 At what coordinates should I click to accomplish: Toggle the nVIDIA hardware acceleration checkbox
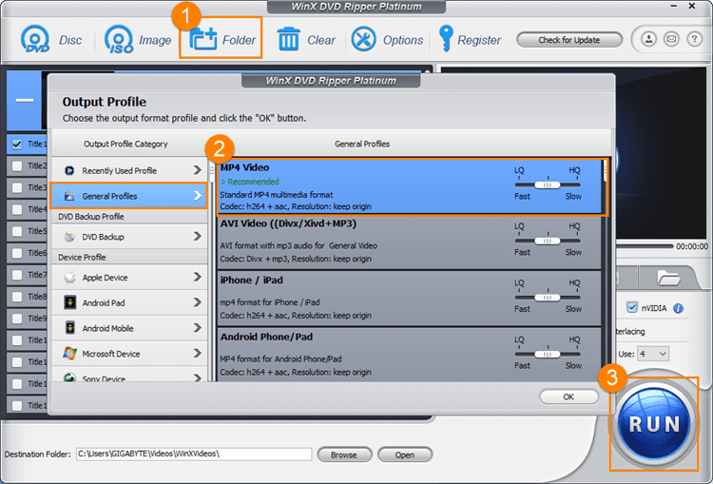coord(631,308)
